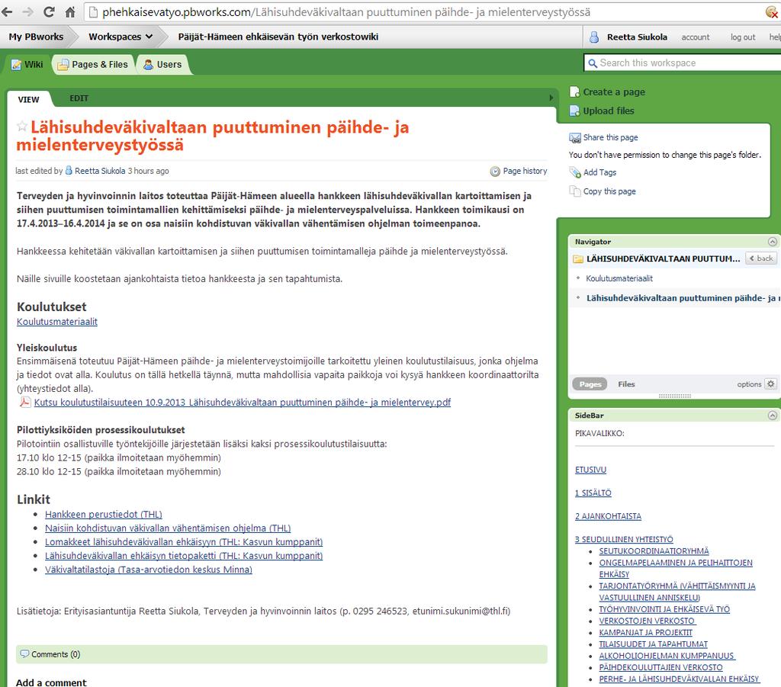This screenshot has height=687, width=781.
Task: Open 2 AJANKOHTAISTA sidebar link
Action: pos(608,516)
